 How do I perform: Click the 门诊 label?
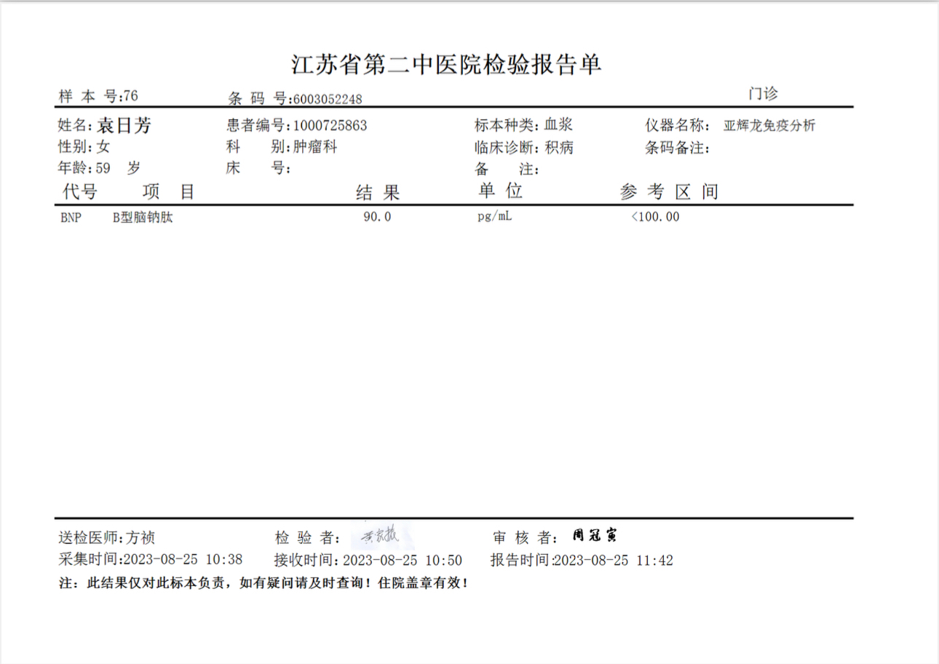click(x=763, y=94)
